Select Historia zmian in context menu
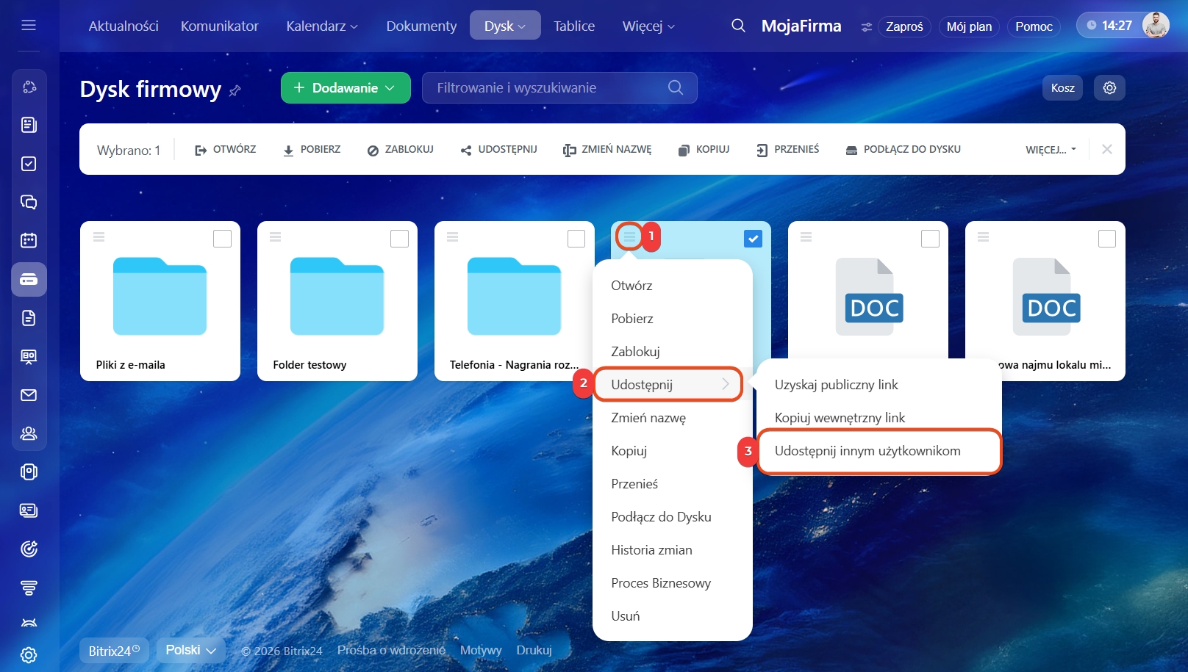This screenshot has height=672, width=1188. [x=651, y=550]
